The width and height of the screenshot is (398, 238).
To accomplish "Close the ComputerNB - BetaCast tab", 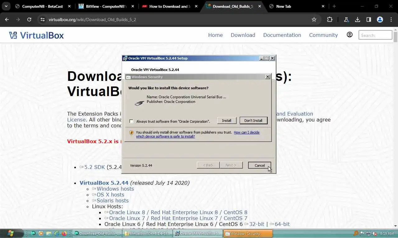I will point(69,6).
